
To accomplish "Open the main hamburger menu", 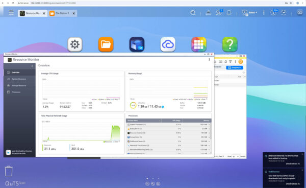I will pyautogui.click(x=11, y=13).
